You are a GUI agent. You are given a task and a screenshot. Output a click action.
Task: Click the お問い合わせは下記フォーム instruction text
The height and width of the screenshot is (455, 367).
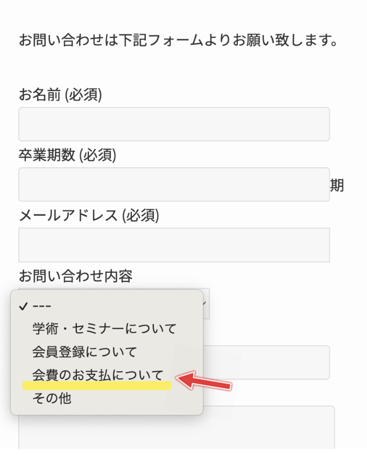pyautogui.click(x=178, y=40)
